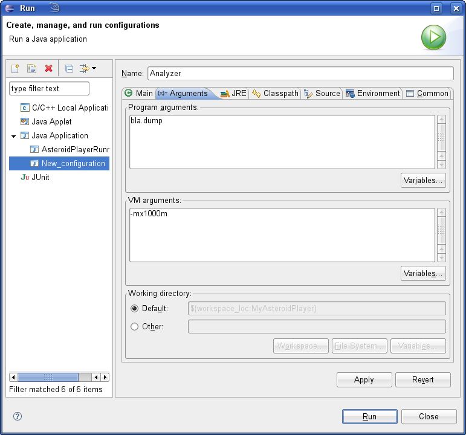Click Program arguments scrollbar bottom down arrow
Screen dimensions: 466x435
tap(442, 164)
